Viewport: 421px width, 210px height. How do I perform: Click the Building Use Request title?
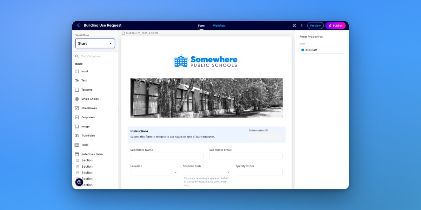click(x=102, y=25)
